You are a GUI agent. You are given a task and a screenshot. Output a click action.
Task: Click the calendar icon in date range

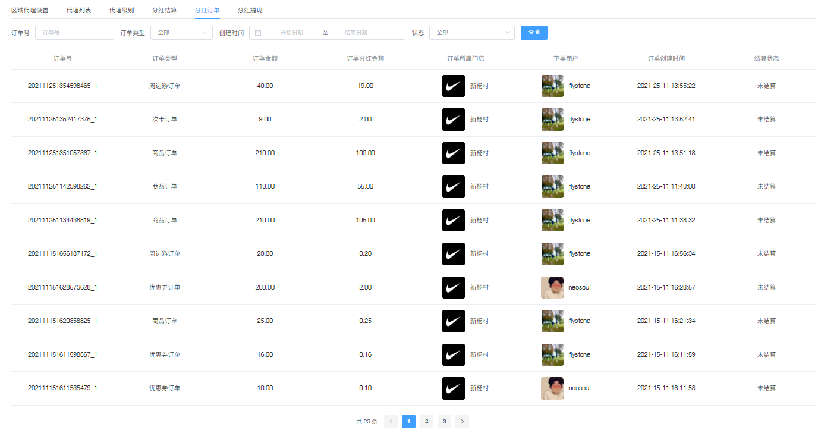258,33
